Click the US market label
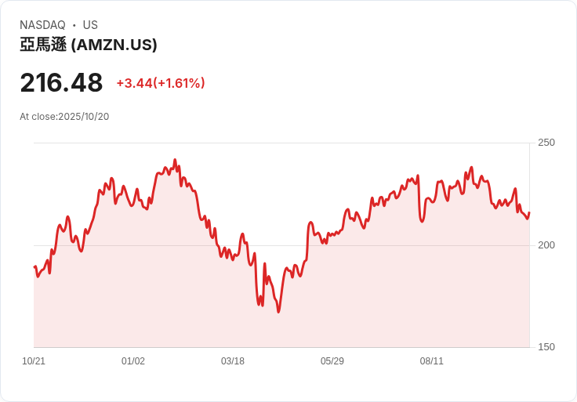Screen dimensions: 577x402 click(90, 25)
